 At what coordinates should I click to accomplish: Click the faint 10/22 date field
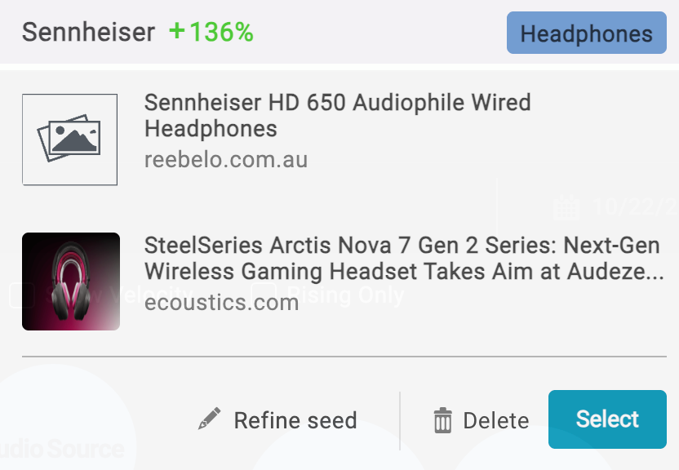click(x=635, y=207)
